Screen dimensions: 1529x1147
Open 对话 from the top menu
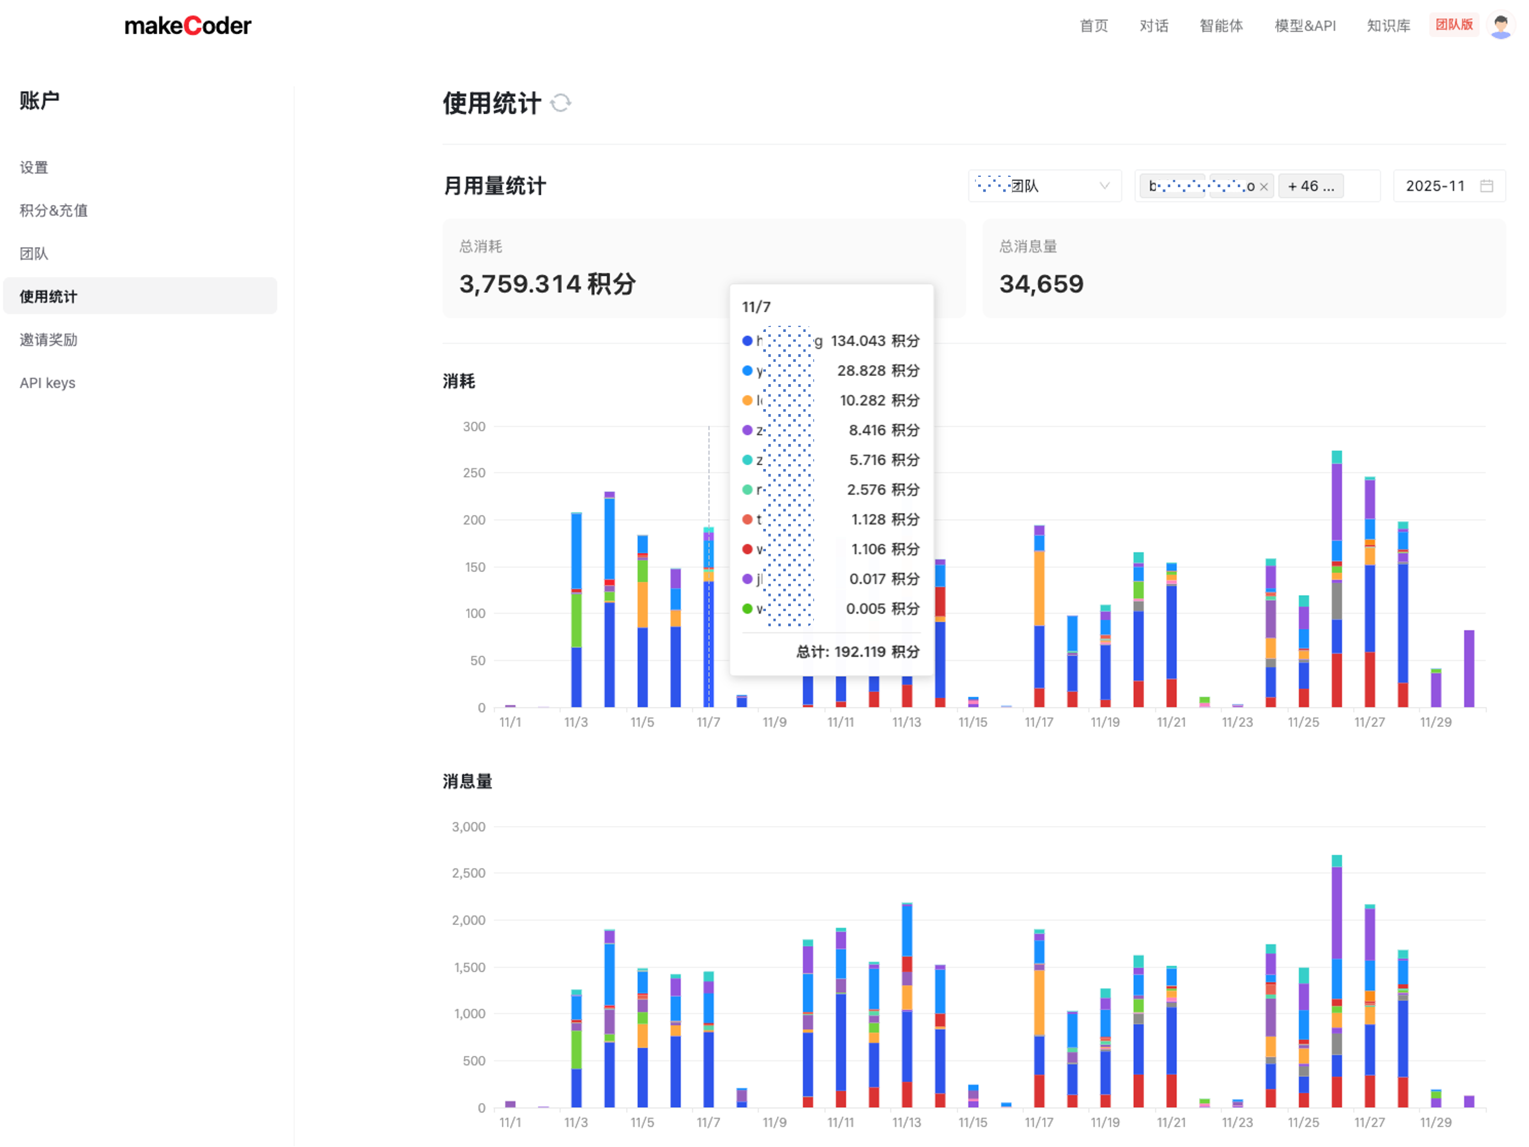tap(1153, 26)
